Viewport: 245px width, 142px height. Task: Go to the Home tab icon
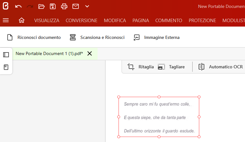click(x=22, y=20)
